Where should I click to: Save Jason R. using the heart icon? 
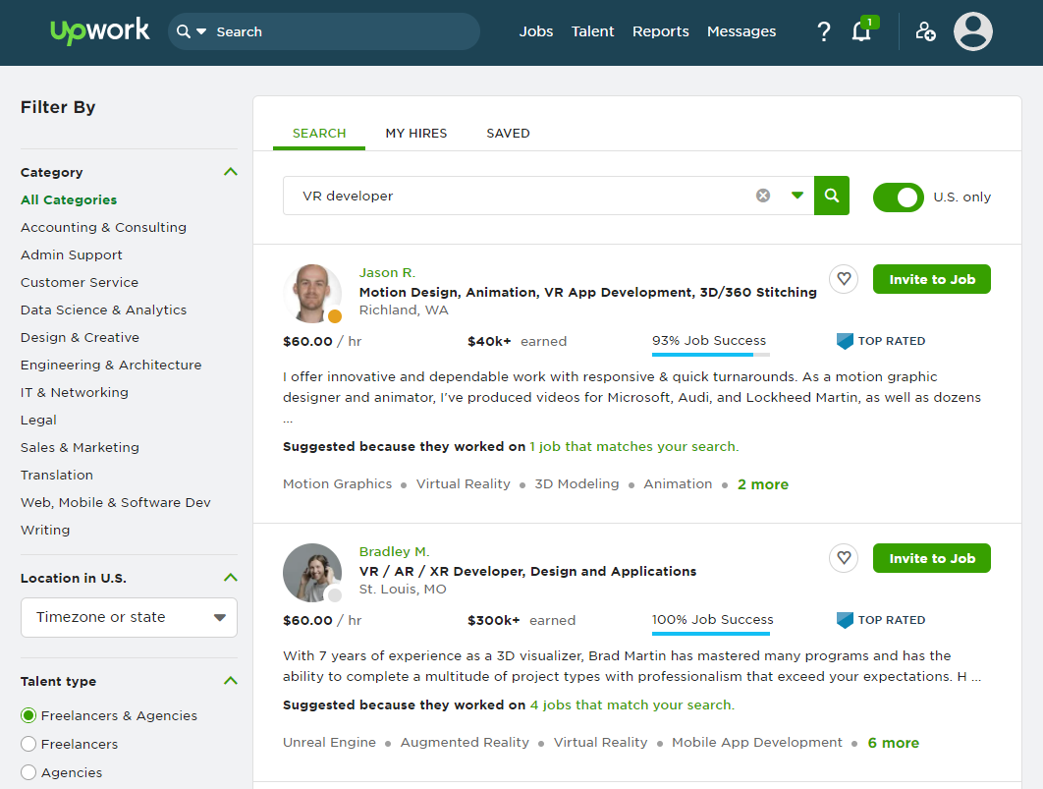[843, 279]
